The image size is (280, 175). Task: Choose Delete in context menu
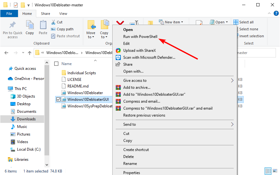coord(128,157)
